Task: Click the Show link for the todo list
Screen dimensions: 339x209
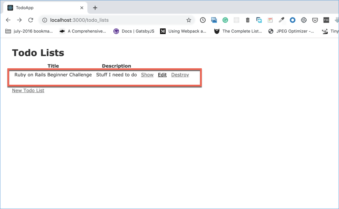Action: 147,75
